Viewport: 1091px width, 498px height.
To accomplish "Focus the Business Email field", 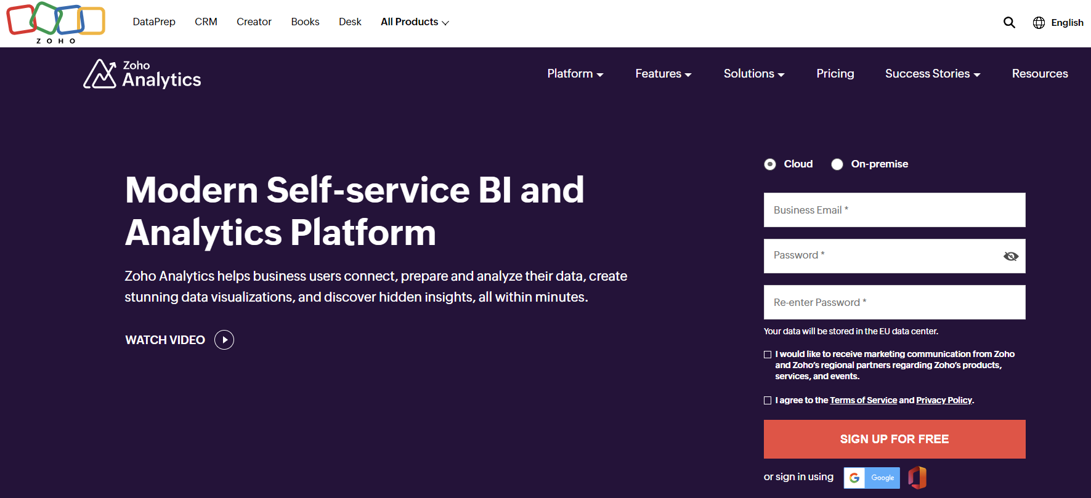I will point(894,210).
